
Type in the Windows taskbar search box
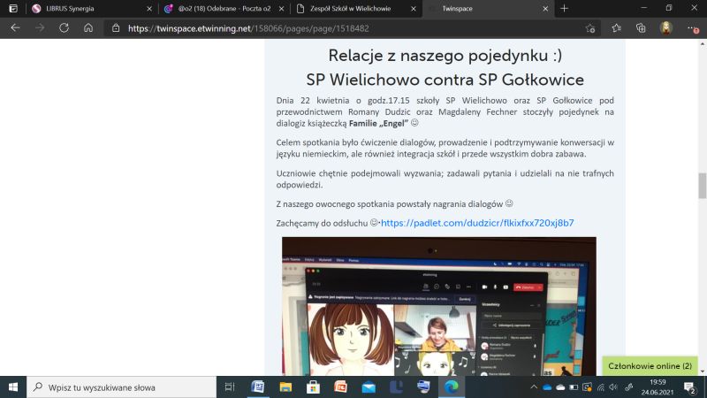[124, 387]
